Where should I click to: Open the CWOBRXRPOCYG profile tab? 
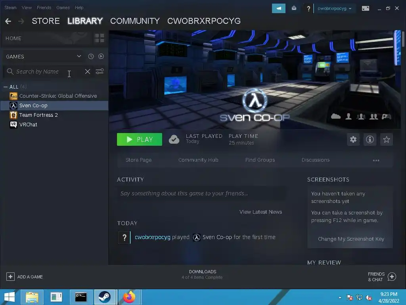204,21
